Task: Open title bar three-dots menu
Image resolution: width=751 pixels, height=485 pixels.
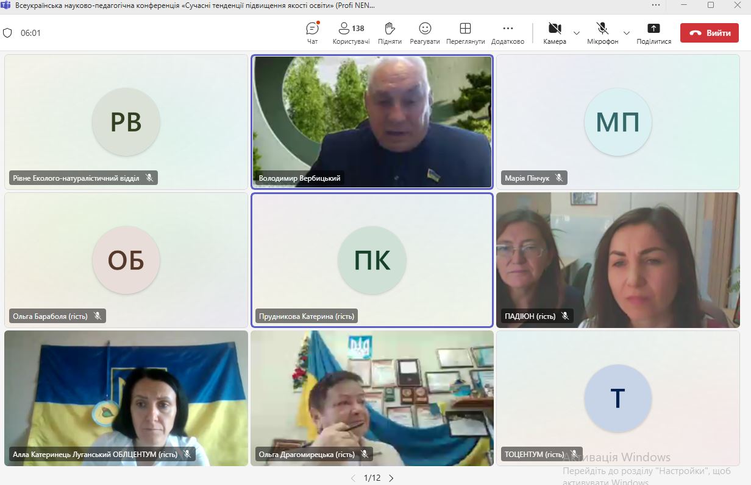Action: (x=656, y=5)
